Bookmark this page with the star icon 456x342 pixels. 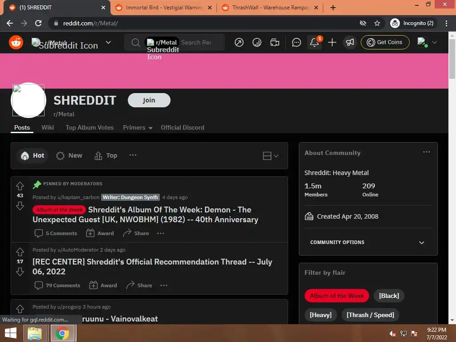click(x=377, y=23)
